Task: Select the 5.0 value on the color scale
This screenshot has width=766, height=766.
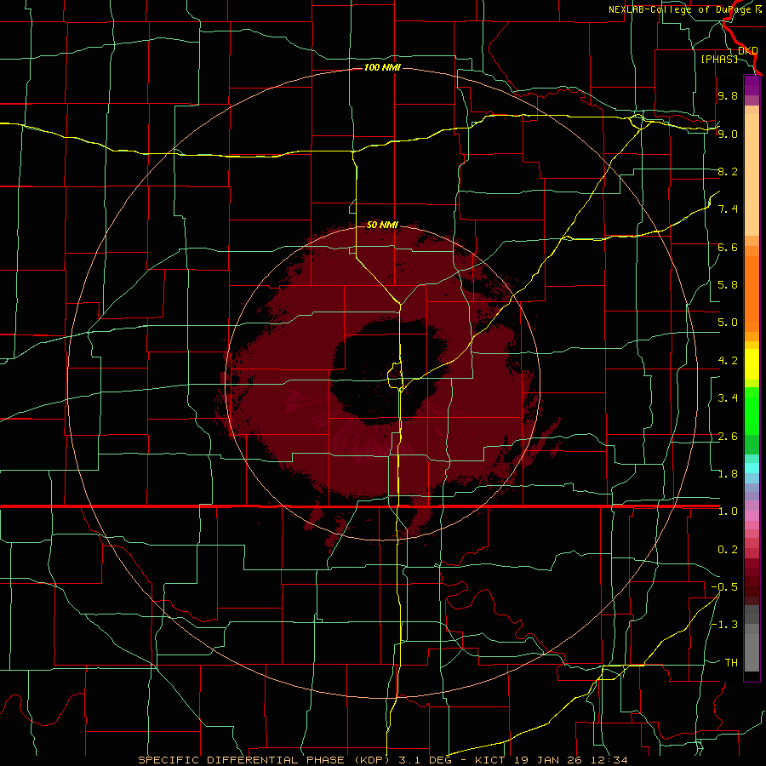Action: pos(728,323)
